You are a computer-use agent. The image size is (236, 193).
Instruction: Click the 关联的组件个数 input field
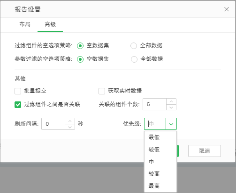[x=154, y=104]
